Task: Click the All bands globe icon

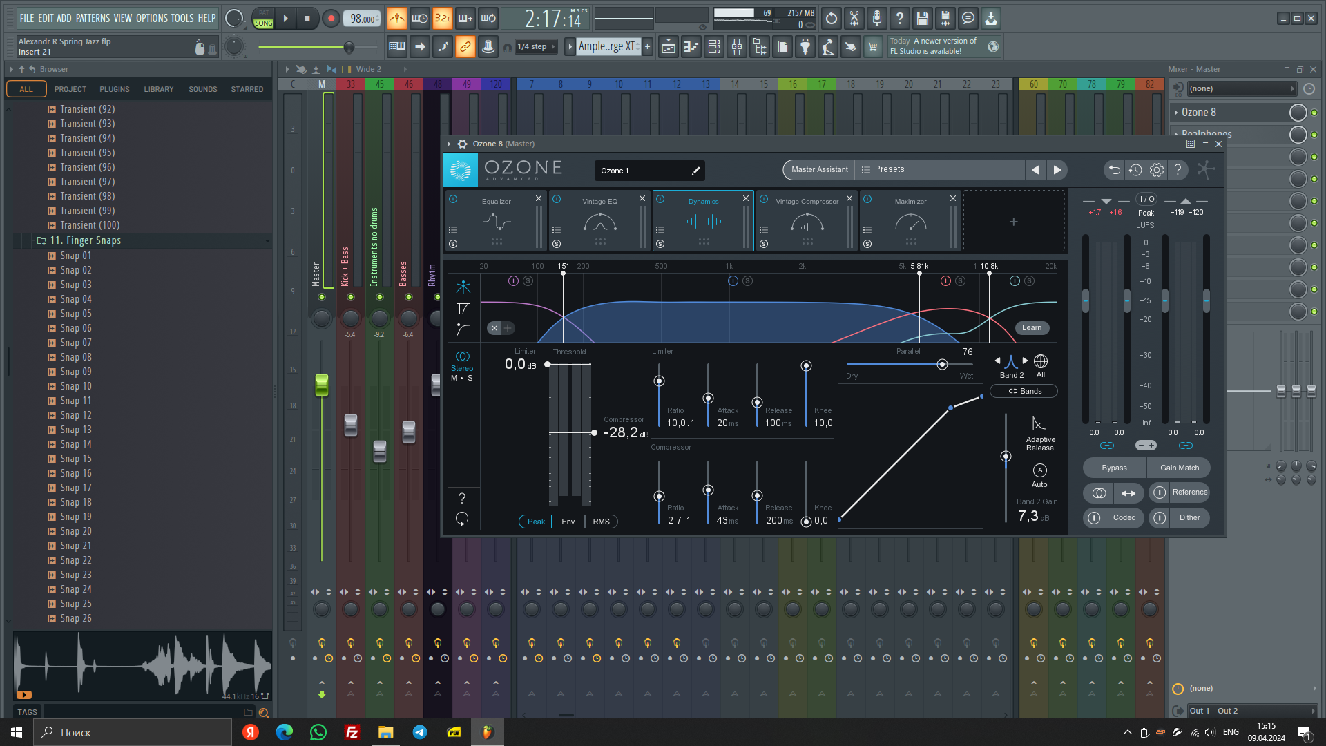Action: (1041, 361)
